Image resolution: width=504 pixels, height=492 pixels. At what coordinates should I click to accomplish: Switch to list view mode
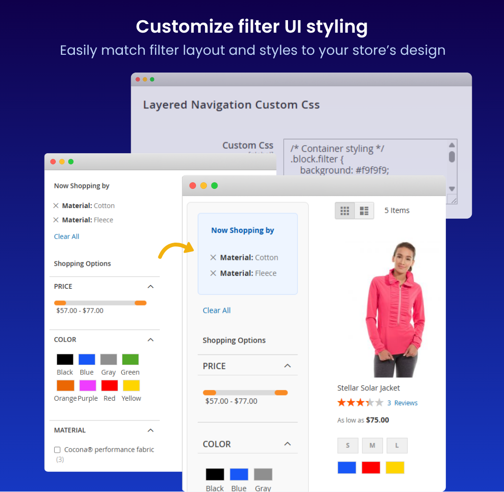[364, 211]
